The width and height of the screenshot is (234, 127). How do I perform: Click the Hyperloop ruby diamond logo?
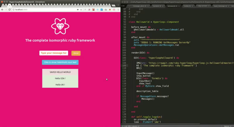pyautogui.click(x=60, y=26)
